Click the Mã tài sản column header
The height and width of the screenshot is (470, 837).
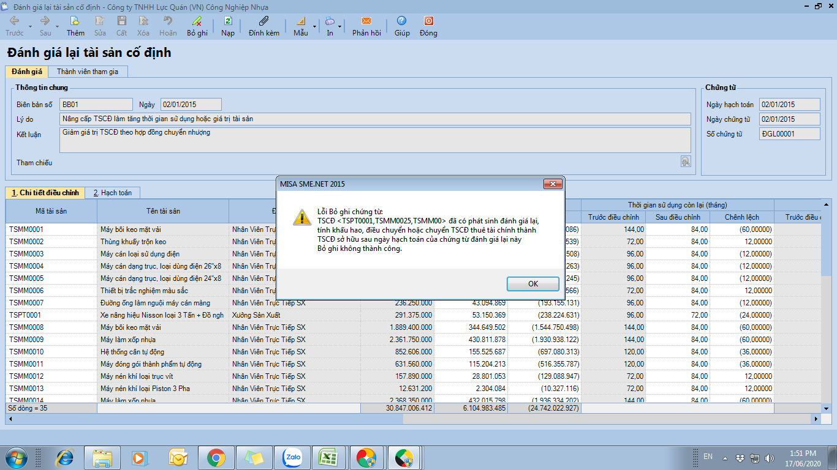pos(51,211)
